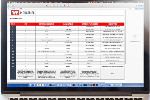Toggle the Sort & Filter sidebar button
The height and width of the screenshot is (100, 150).
[x=141, y=5]
